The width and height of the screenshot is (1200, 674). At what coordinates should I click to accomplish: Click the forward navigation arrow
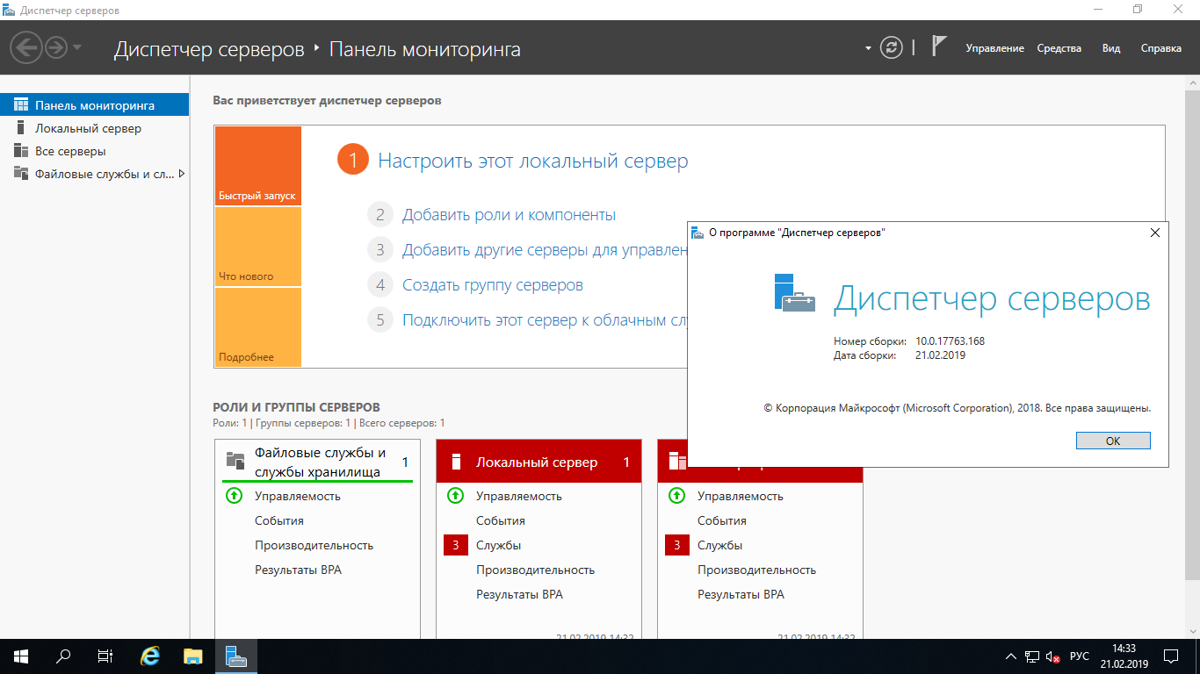click(55, 47)
